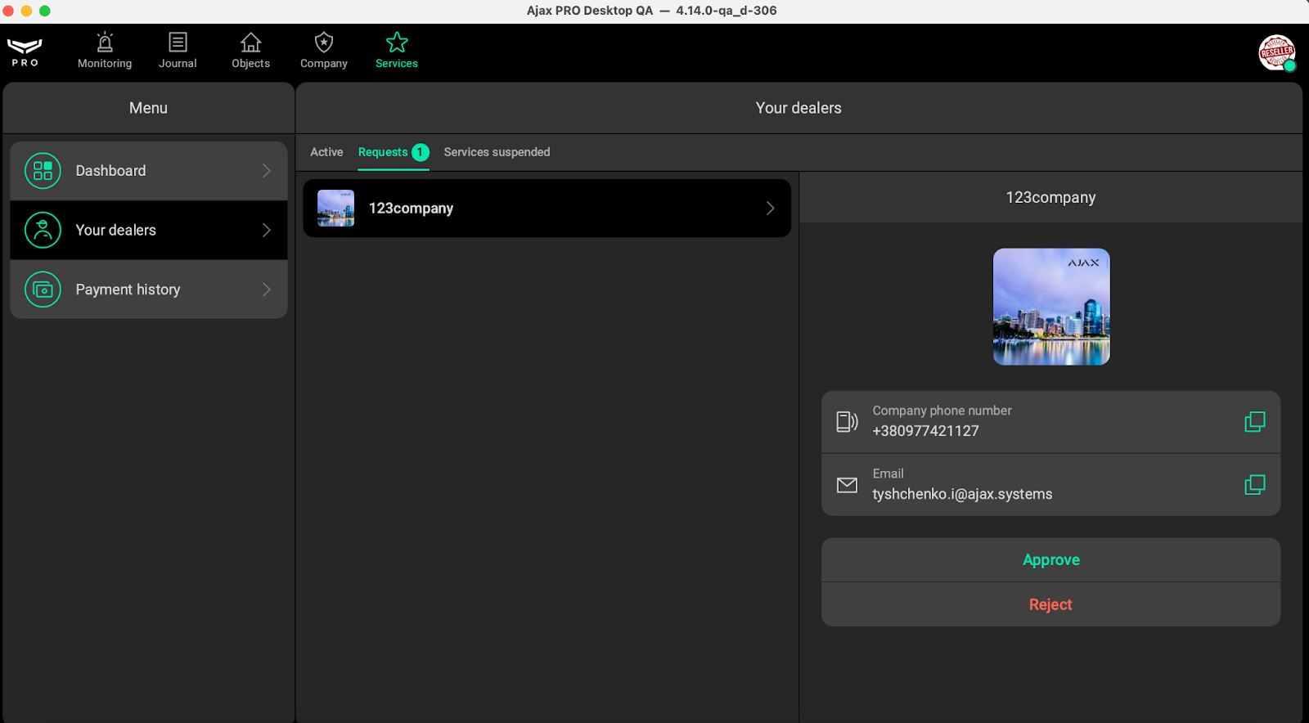Switch to Services suspended tab

tap(497, 152)
